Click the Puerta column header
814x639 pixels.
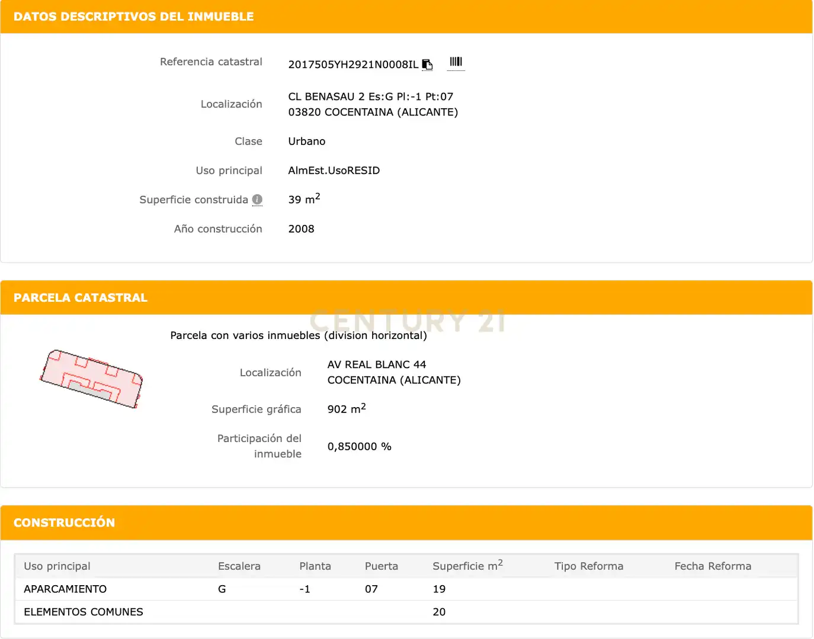point(382,566)
